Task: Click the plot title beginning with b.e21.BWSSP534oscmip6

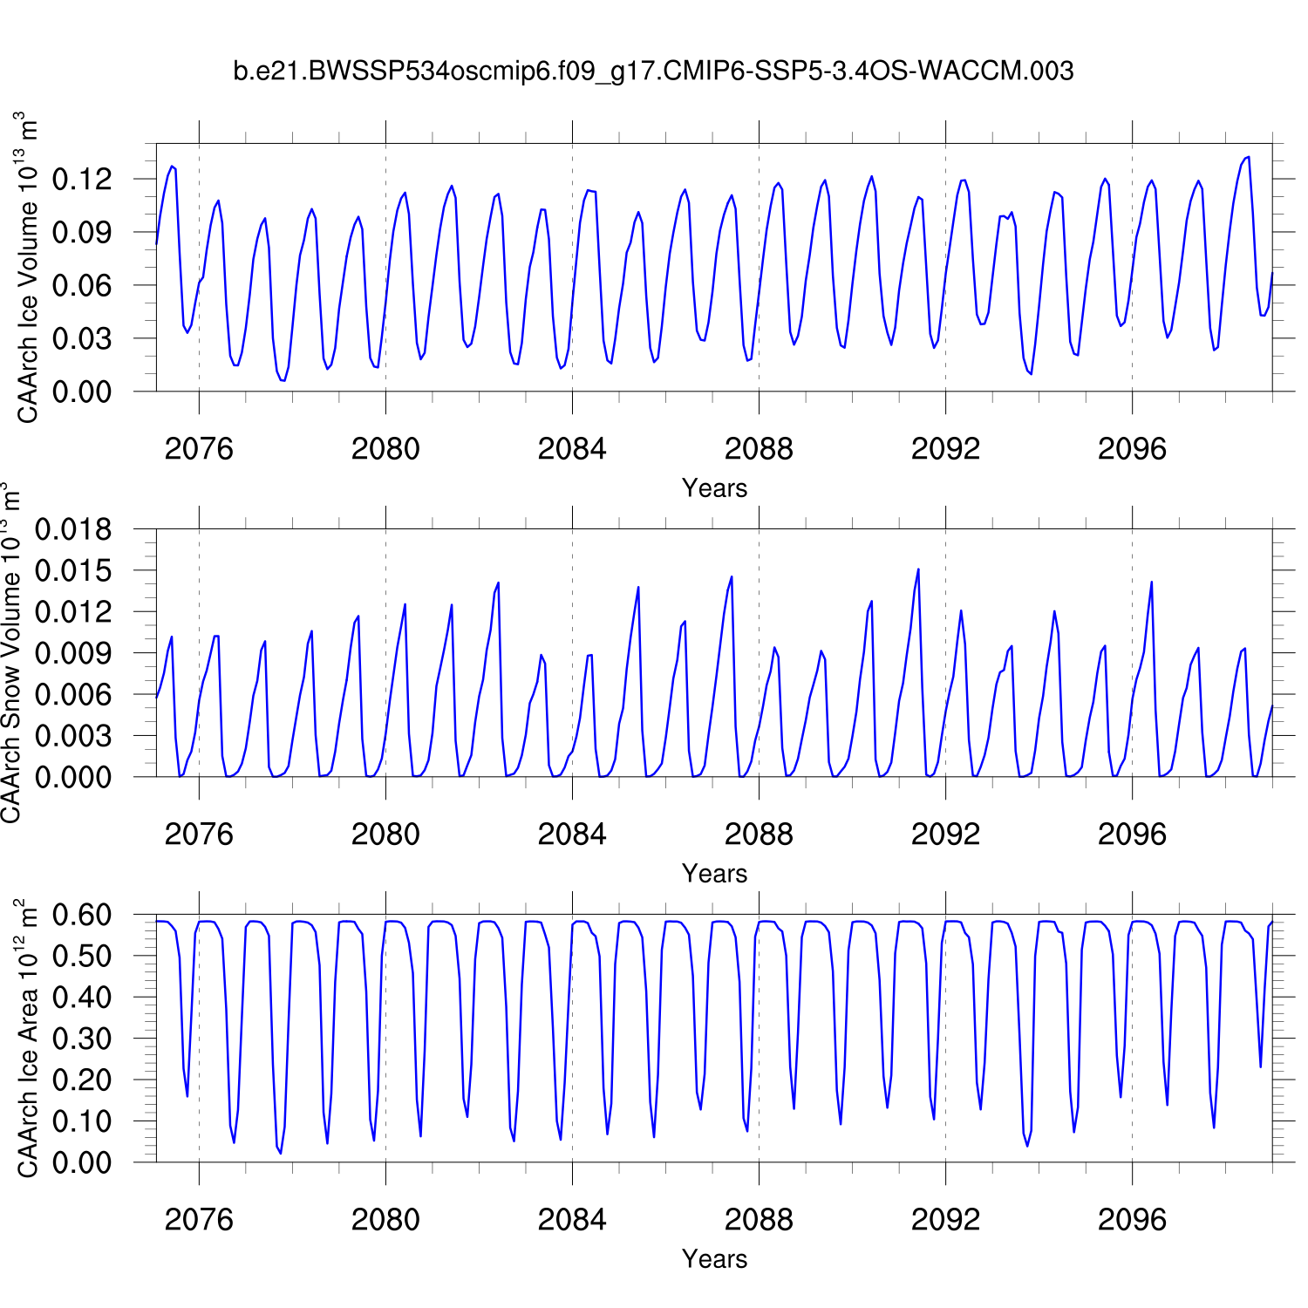Action: (653, 71)
